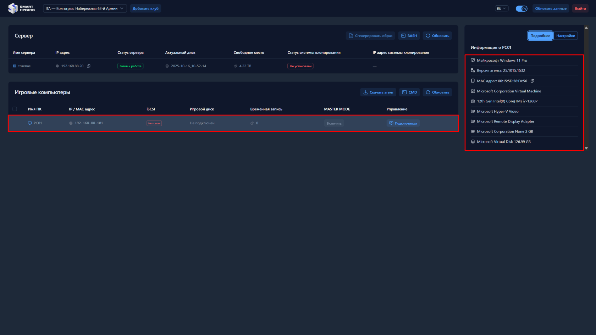Click Подключиться for PC01

(x=403, y=123)
